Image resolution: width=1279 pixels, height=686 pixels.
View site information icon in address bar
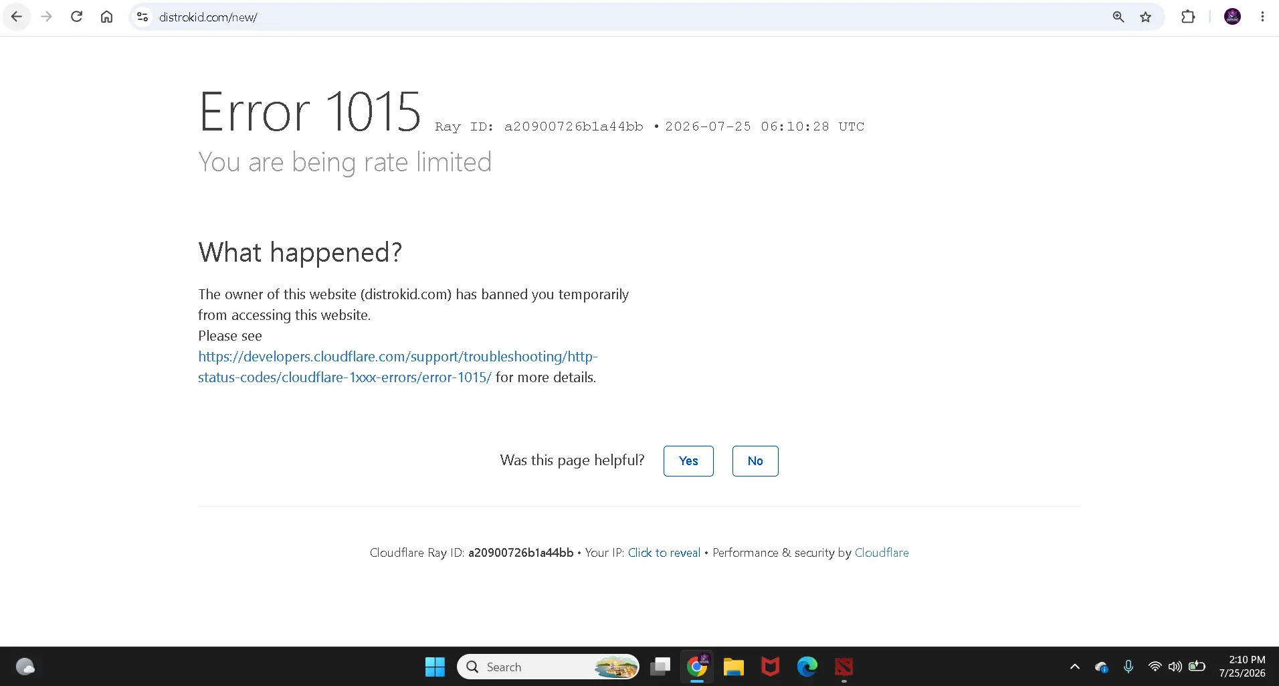142,17
